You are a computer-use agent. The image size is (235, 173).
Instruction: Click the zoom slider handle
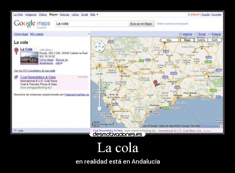[100, 92]
